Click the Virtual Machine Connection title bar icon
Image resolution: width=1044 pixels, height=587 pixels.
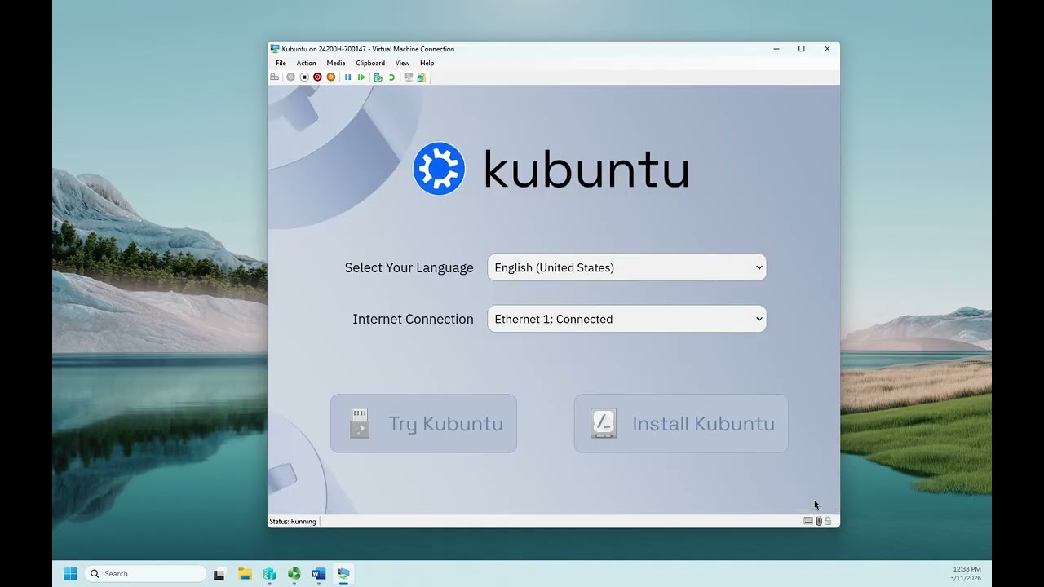coord(275,49)
